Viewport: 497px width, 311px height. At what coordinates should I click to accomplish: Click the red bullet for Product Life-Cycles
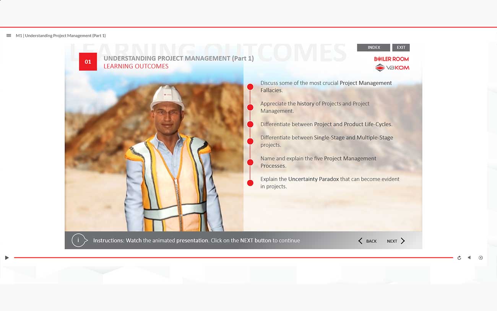(x=250, y=124)
